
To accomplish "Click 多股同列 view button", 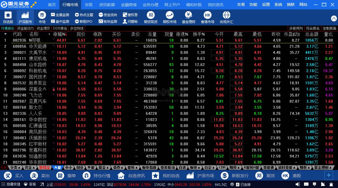I will [x=296, y=28].
